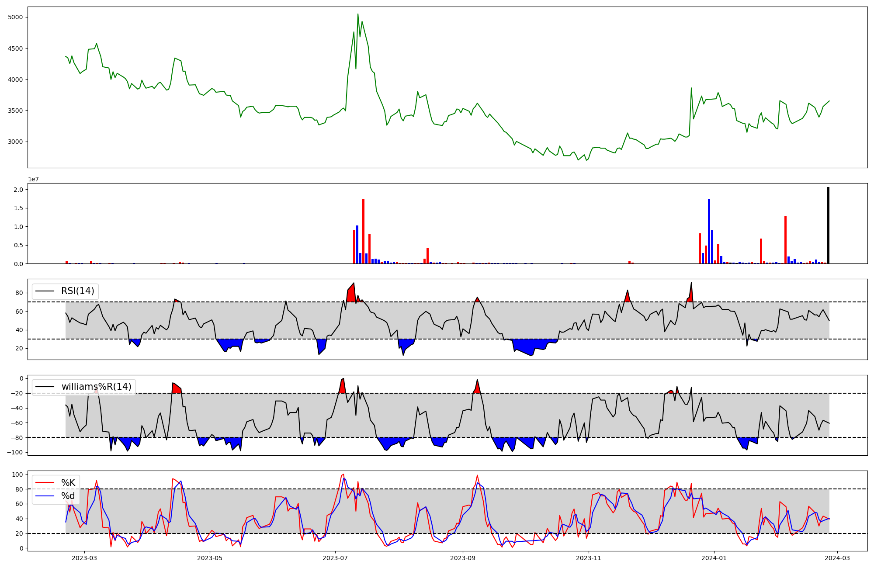Click the tallest red volume bar in July 2023
This screenshot has width=874, height=568.
pyautogui.click(x=363, y=232)
